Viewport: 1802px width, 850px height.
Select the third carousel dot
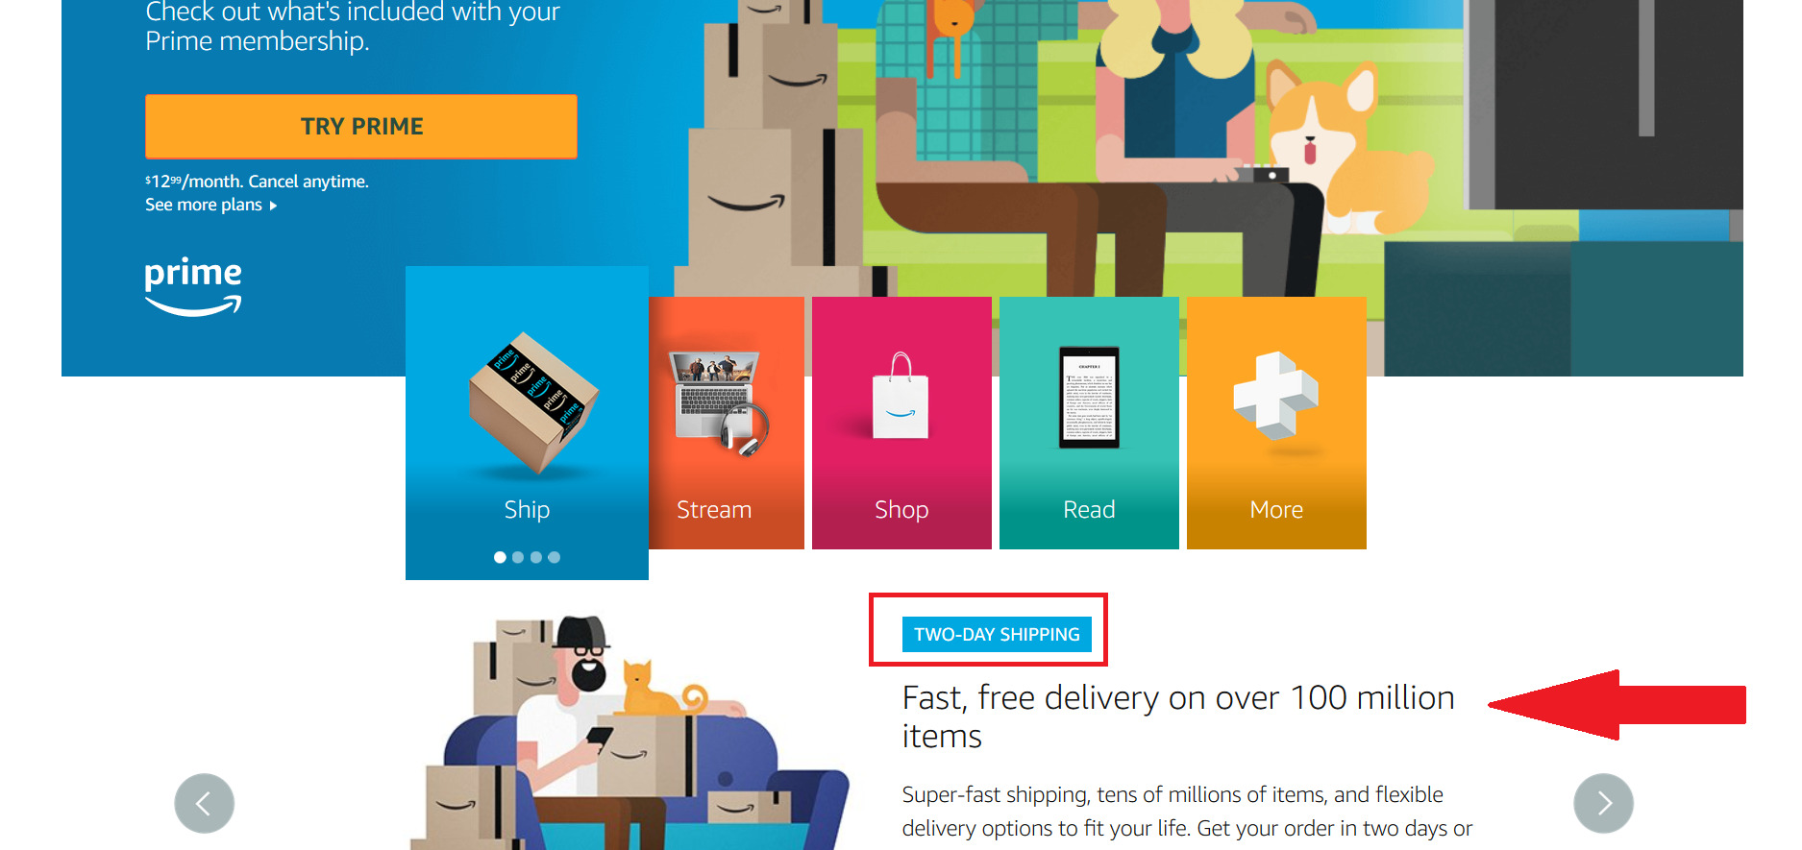(x=536, y=557)
